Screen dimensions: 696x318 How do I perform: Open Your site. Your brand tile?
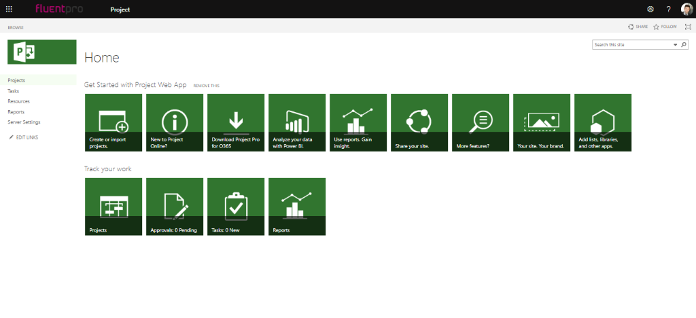point(542,122)
